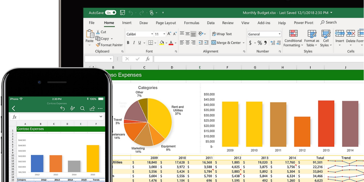Tap the share icon on the phone toolbar
The image size is (364, 182).
click(92, 108)
